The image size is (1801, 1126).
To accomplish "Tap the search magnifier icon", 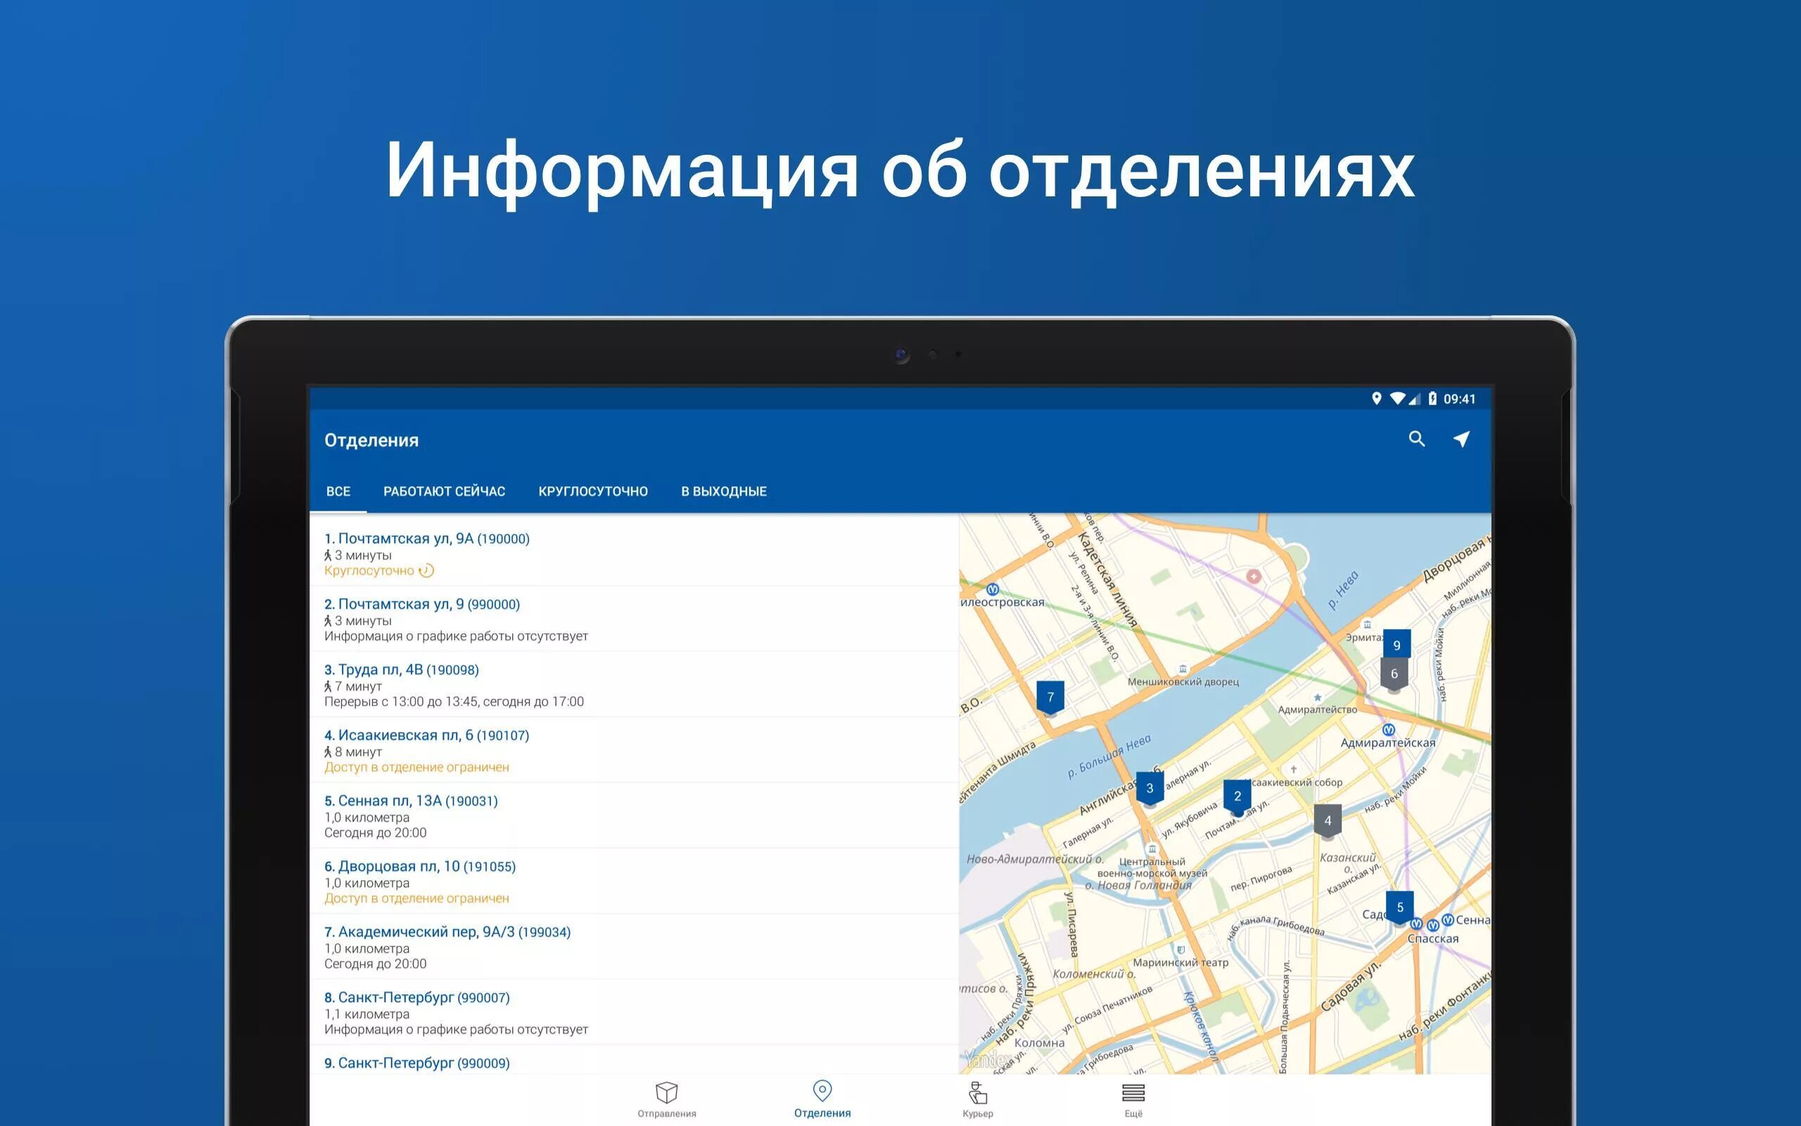I will click(1416, 439).
